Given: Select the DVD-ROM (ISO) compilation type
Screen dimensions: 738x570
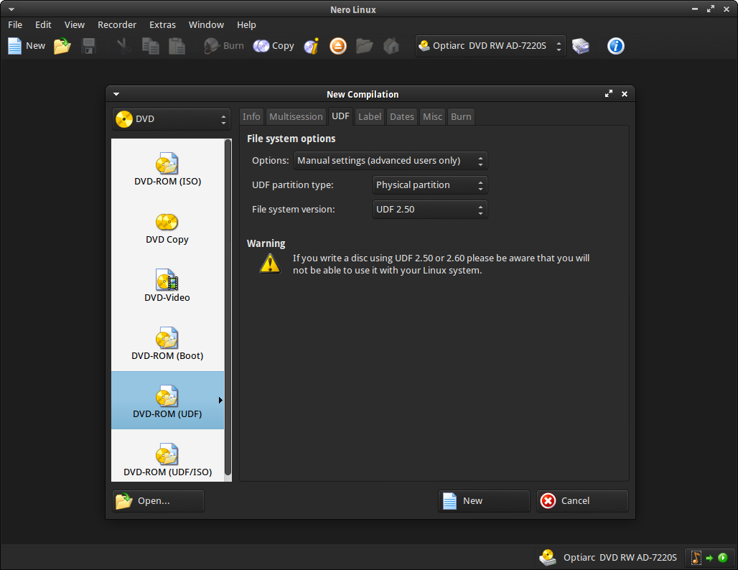Looking at the screenshot, I should tap(167, 168).
